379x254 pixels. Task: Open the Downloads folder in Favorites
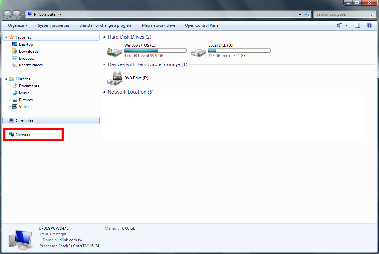pos(28,51)
